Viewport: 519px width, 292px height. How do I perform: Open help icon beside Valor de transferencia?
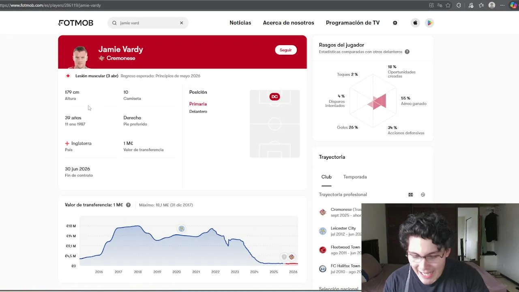pos(128,205)
